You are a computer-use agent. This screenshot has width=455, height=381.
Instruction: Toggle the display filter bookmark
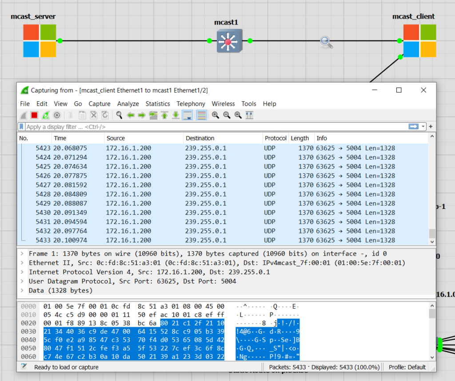21,126
